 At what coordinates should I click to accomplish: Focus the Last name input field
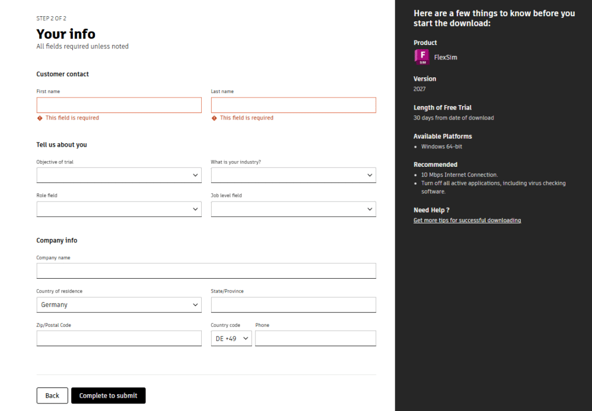(x=293, y=105)
